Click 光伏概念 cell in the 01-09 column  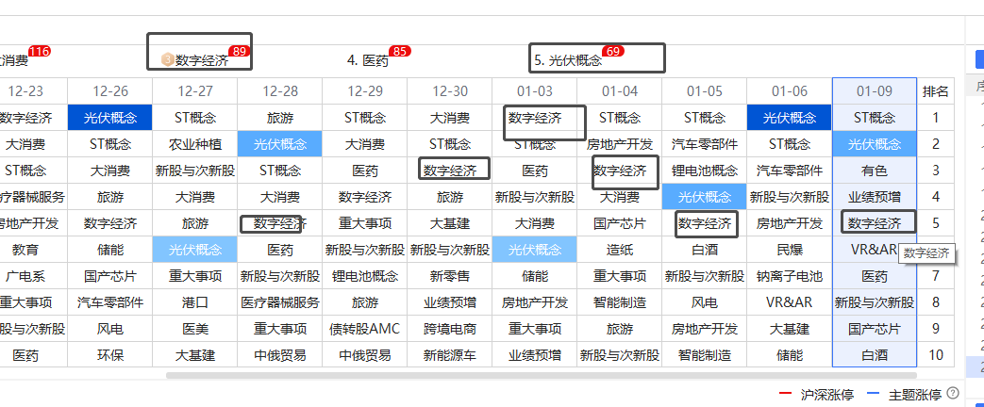pos(875,144)
